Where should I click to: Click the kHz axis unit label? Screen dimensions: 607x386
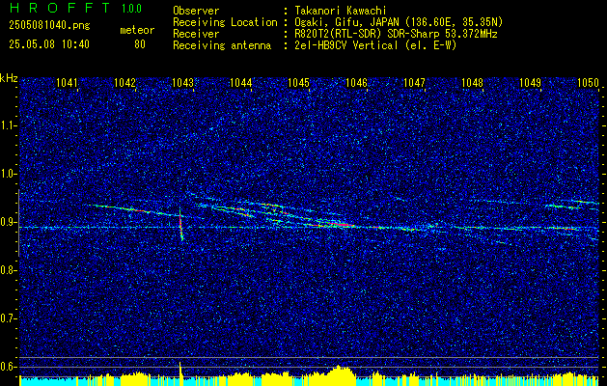pos(9,78)
